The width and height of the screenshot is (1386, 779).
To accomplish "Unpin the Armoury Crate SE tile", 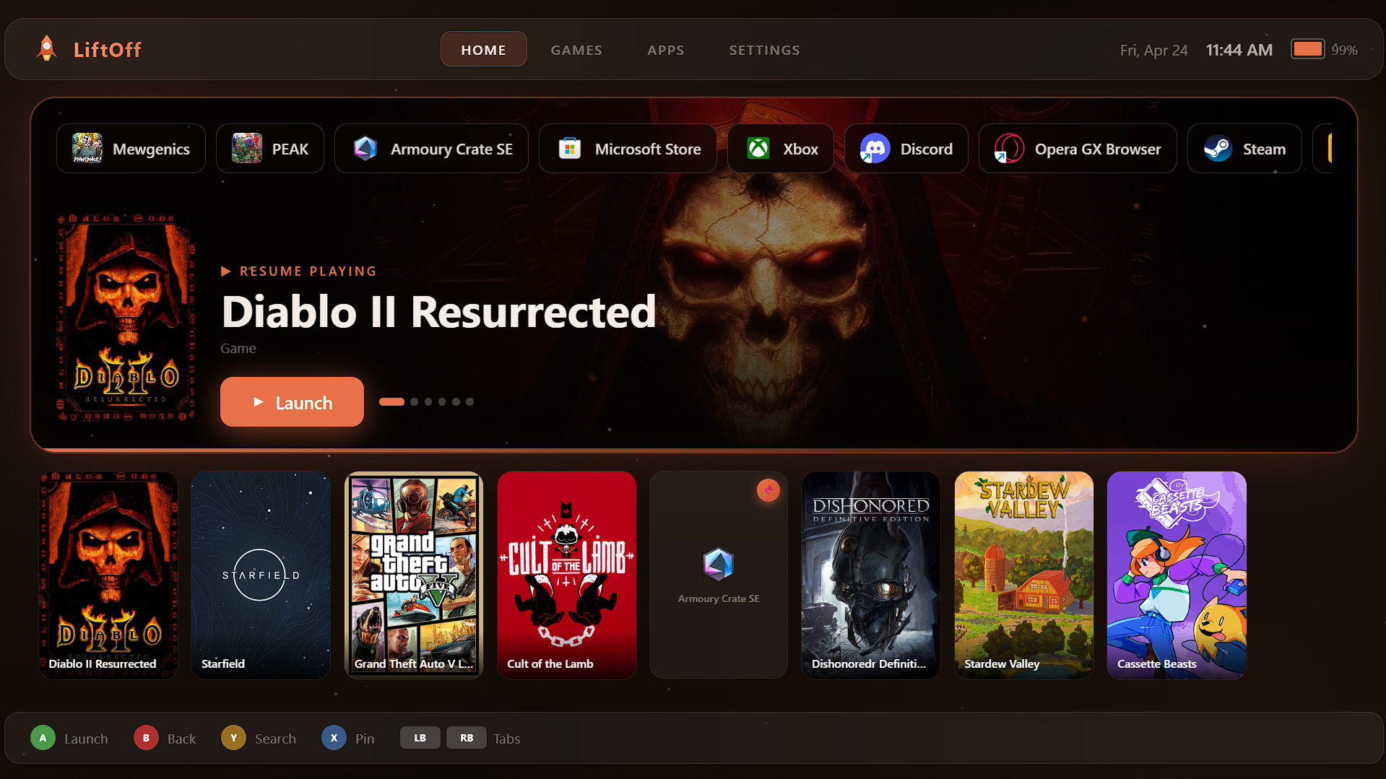I will (x=768, y=491).
